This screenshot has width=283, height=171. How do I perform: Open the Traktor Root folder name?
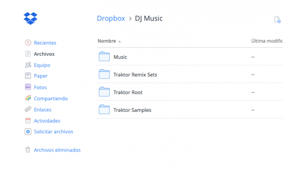[x=128, y=92]
